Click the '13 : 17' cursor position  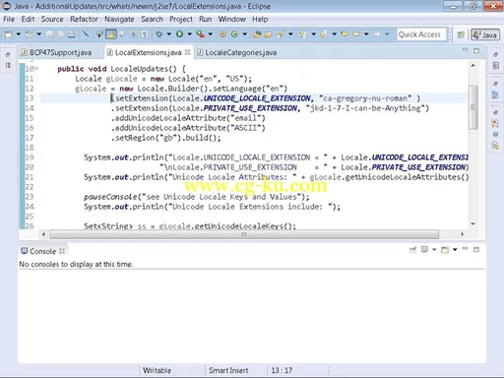[282, 370]
